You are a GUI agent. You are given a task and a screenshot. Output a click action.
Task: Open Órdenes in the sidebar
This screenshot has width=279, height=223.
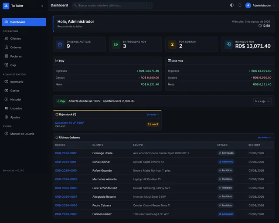pos(24,47)
